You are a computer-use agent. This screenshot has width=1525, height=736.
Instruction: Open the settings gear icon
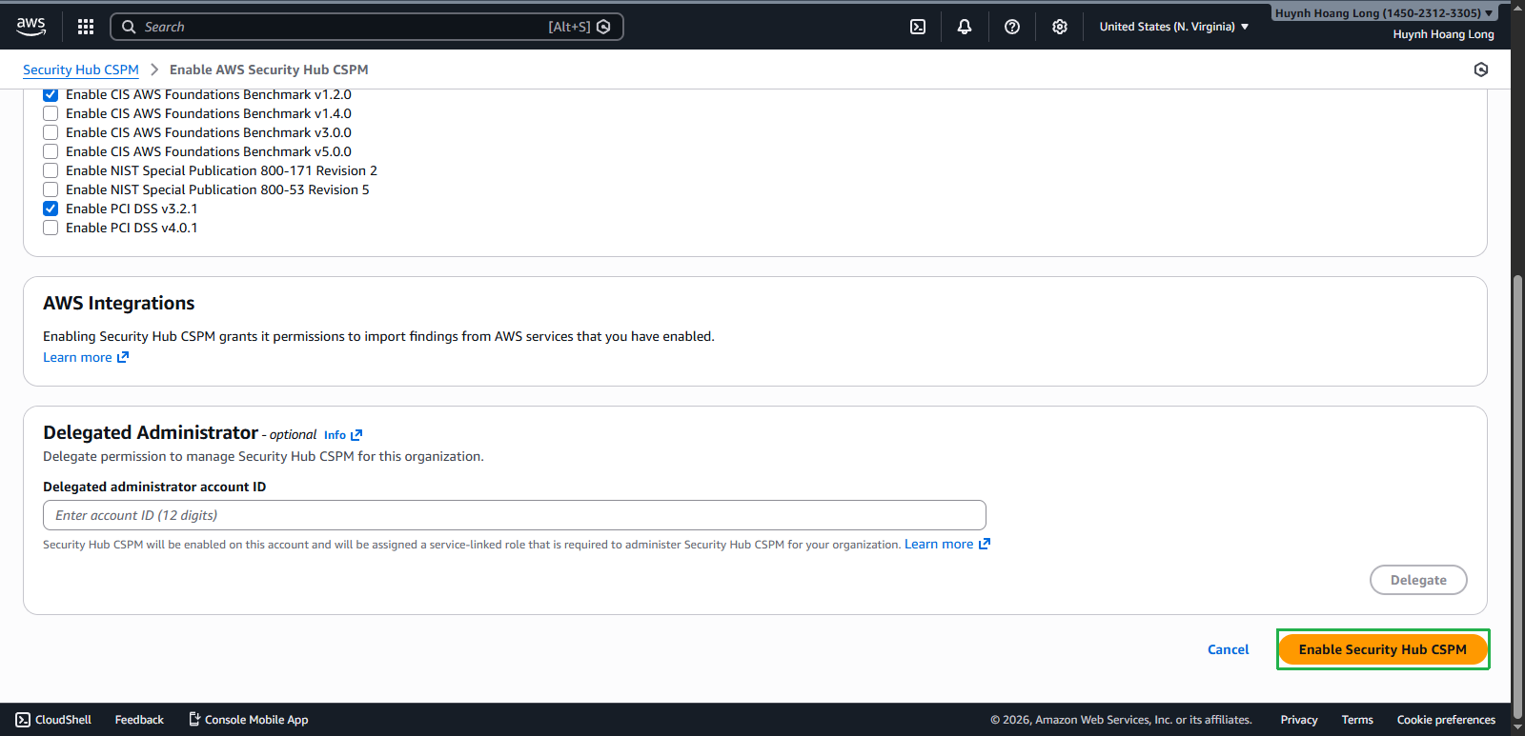pos(1060,27)
